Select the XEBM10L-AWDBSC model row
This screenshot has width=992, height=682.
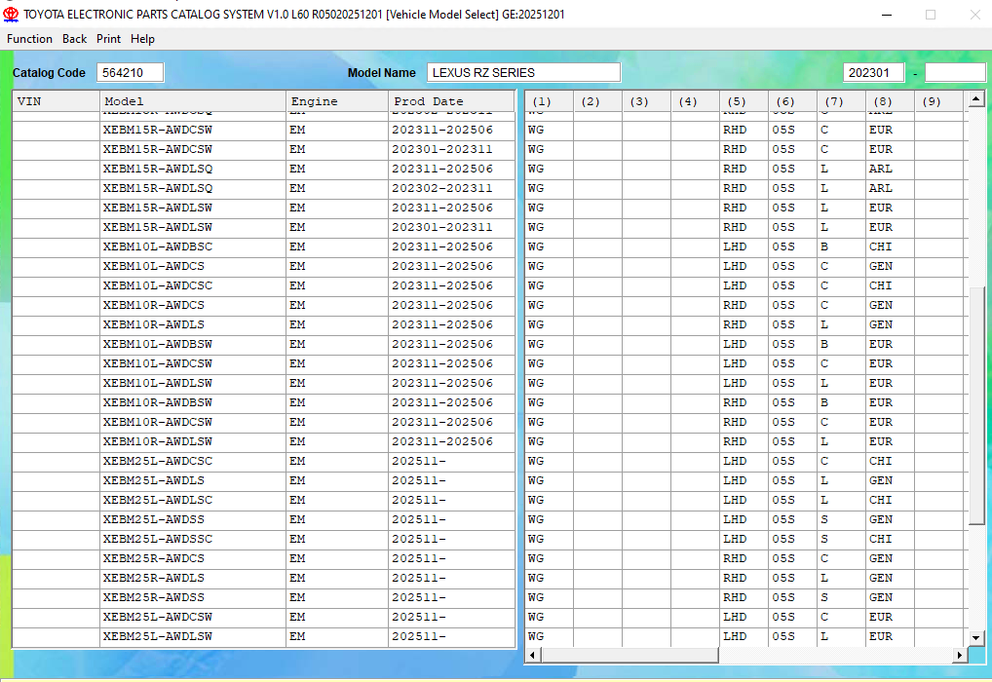(x=157, y=246)
